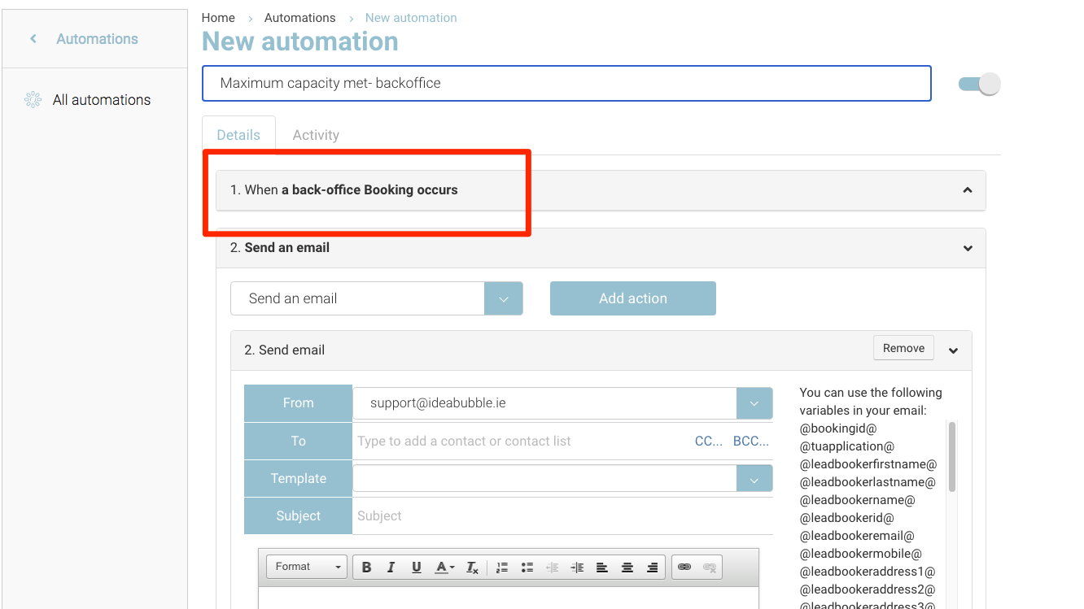Collapse the back-office Booking trigger section
1084x609 pixels.
click(x=967, y=190)
